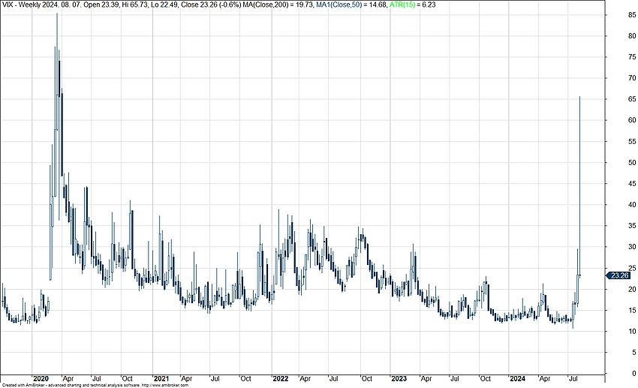Click the 2022 year label on time axis
The height and width of the screenshot is (388, 638).
281,379
